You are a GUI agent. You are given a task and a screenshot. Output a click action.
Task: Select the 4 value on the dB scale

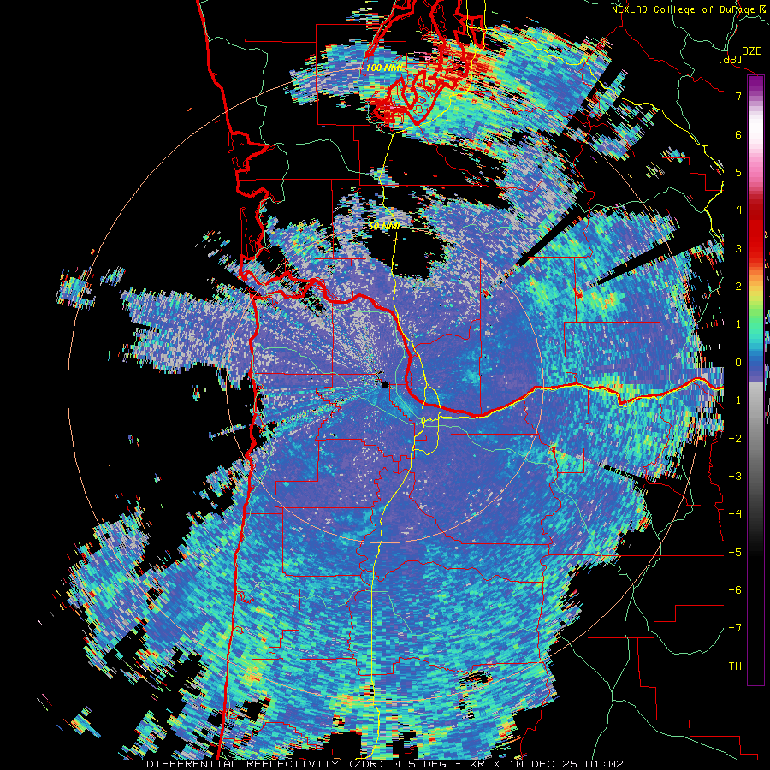[x=738, y=210]
